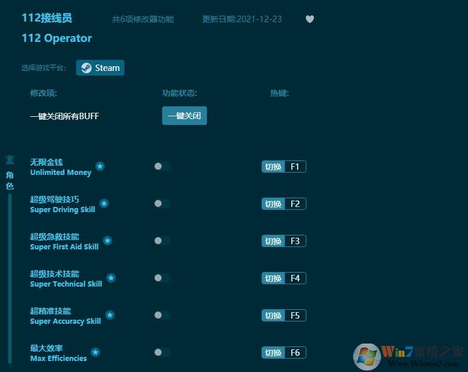468x372 pixels.
Task: Click the heart favorite icon at the top
Action: (x=309, y=19)
